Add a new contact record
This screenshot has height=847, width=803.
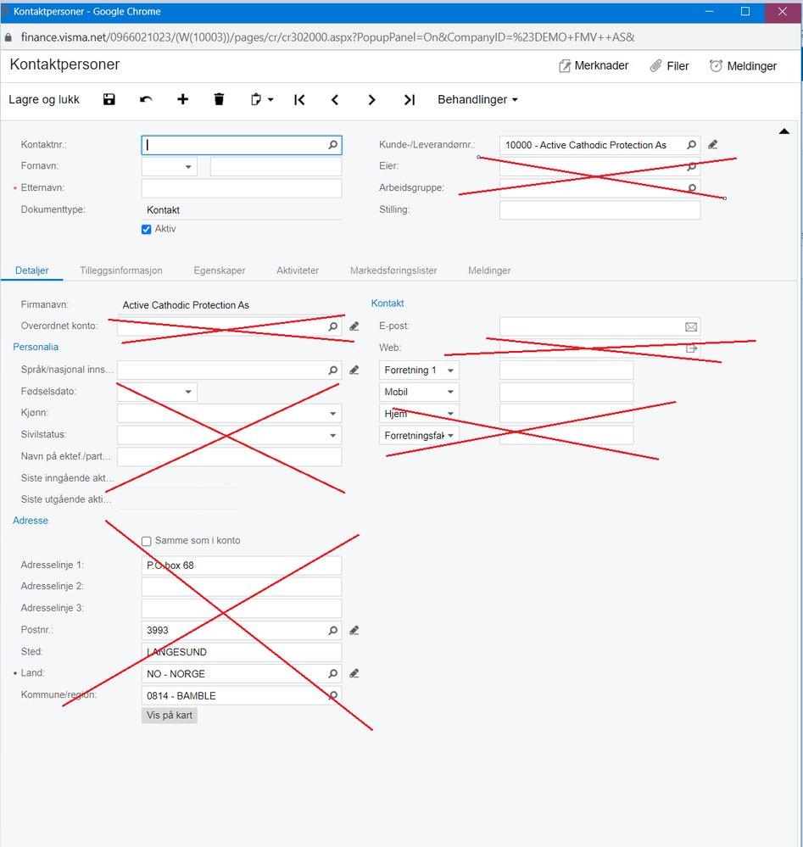(x=182, y=99)
